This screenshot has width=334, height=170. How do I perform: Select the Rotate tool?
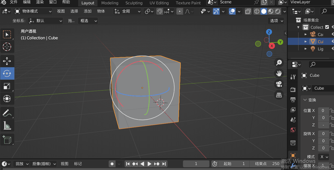[x=7, y=73]
